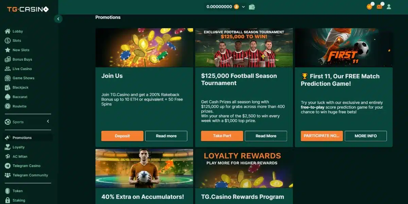
Task: Click the mail notifications envelope icon
Action: coord(379,7)
